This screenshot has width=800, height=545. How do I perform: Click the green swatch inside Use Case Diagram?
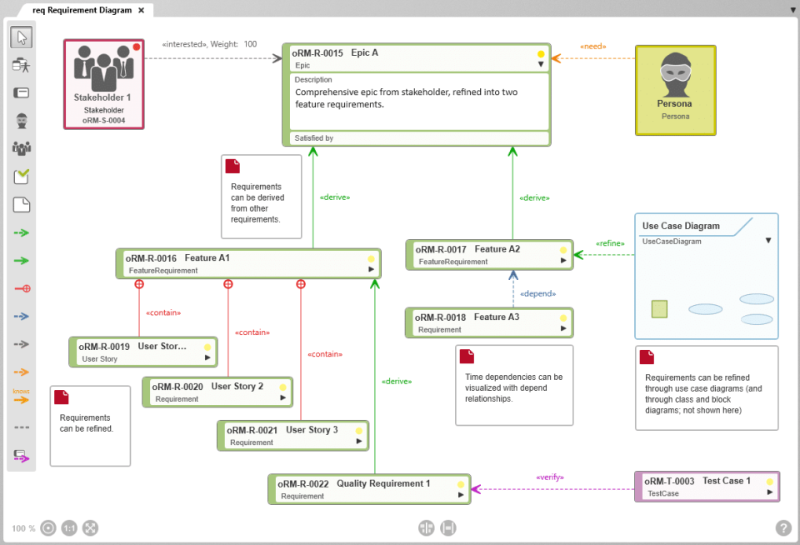pos(658,308)
